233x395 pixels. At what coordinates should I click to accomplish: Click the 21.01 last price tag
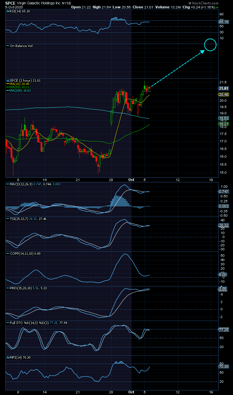(x=223, y=88)
